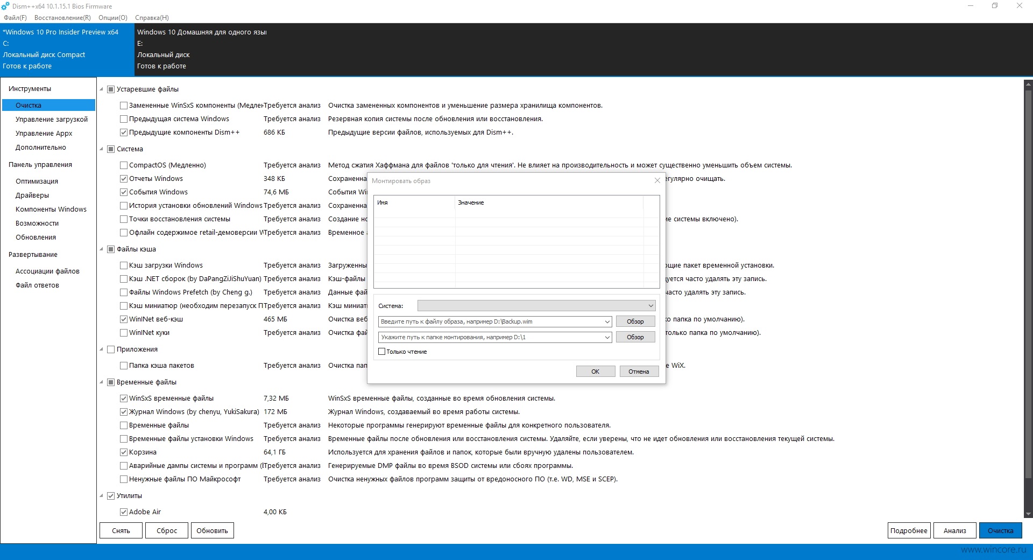Open the Восстановление(R) menu
The height and width of the screenshot is (560, 1033).
62,18
